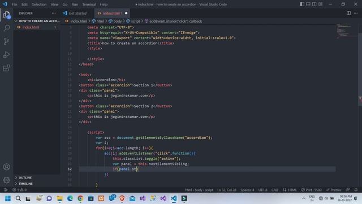Toggle the Primary Side Bar layout icon
This screenshot has height=204, width=362.
pyautogui.click(x=302, y=4)
